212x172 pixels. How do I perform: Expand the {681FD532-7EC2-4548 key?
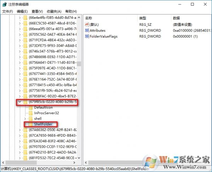point(20,158)
